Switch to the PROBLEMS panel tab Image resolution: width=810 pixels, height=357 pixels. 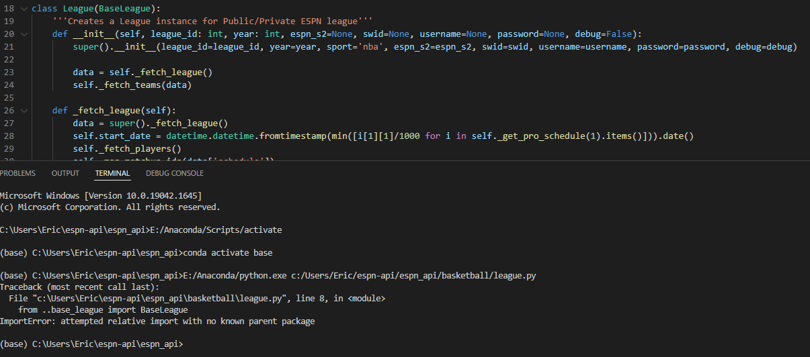[17, 173]
